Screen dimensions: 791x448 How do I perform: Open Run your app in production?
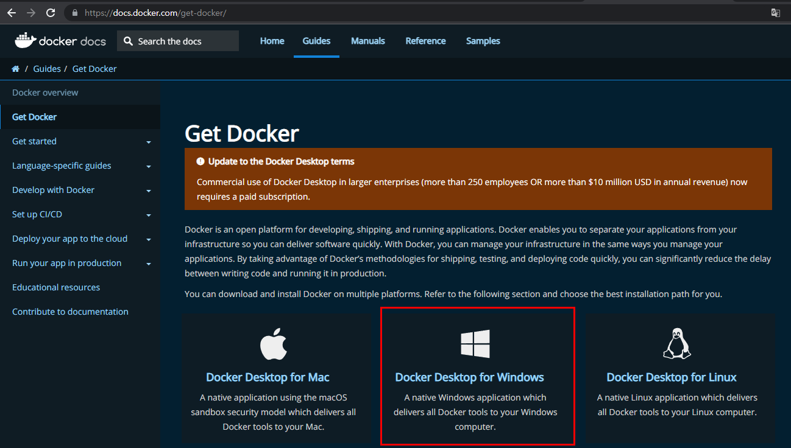coord(66,263)
